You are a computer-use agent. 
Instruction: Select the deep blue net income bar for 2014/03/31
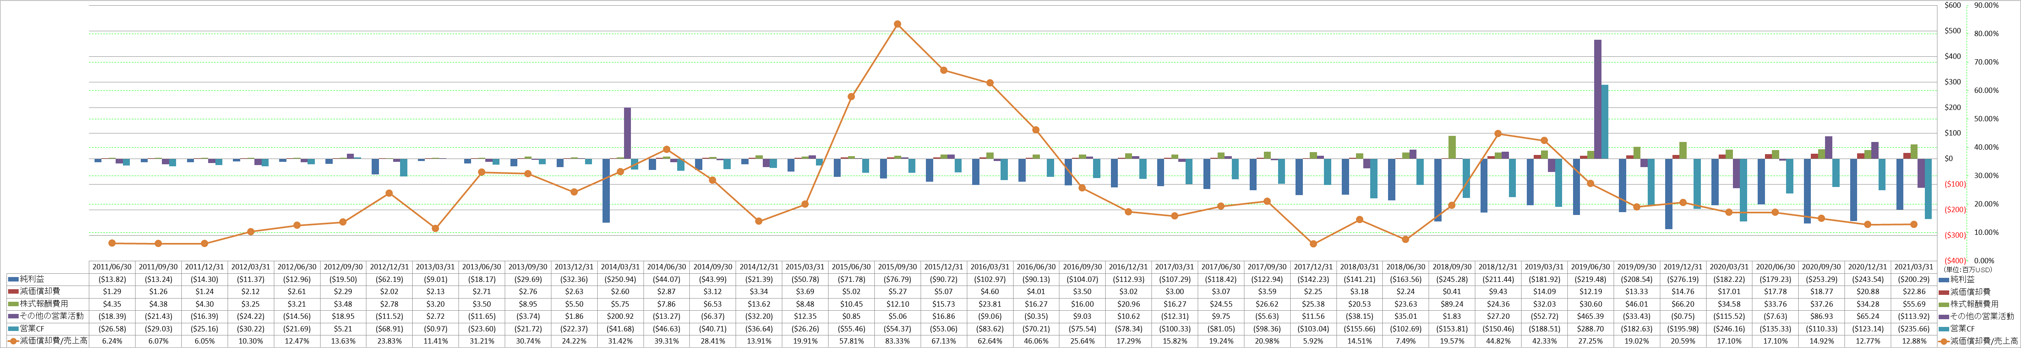pos(606,191)
